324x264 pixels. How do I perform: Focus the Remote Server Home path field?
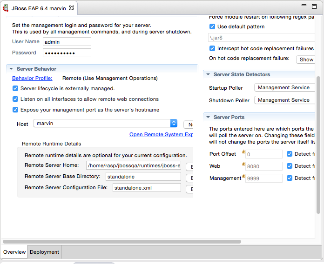pos(134,165)
